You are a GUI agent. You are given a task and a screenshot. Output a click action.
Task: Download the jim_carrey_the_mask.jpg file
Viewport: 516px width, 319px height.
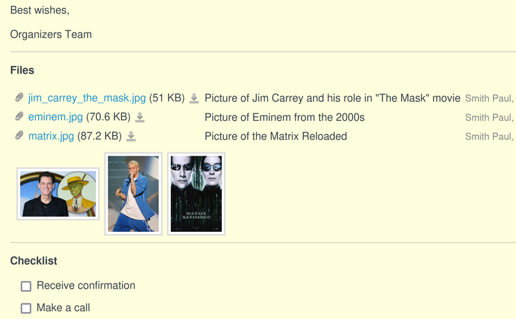194,98
